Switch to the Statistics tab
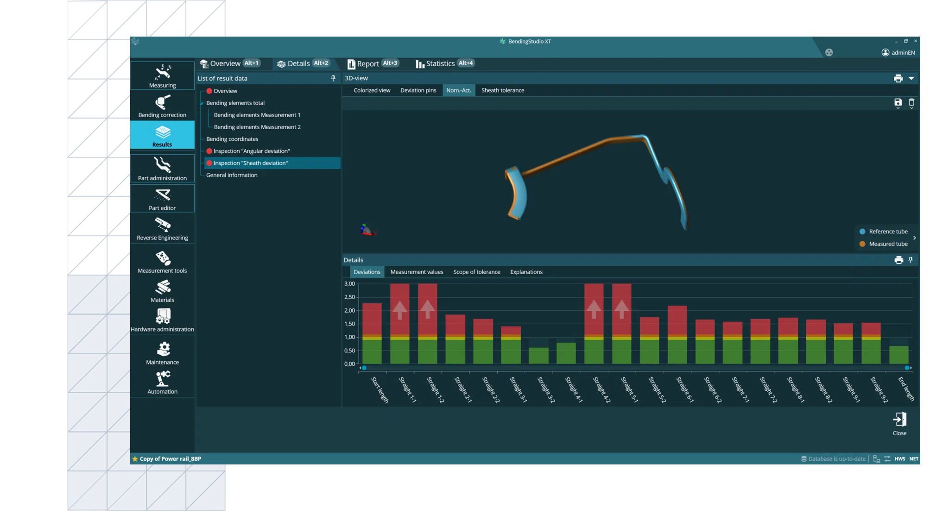949x514 pixels. 445,63
